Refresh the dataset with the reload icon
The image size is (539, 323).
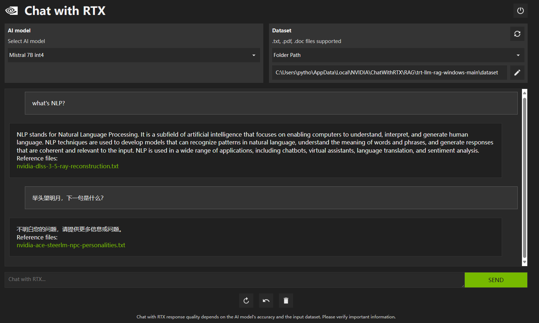click(x=517, y=34)
